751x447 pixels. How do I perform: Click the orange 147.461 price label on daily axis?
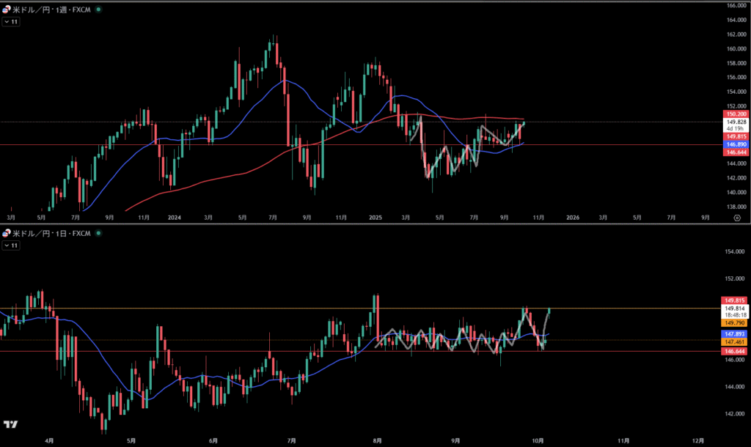click(x=735, y=341)
